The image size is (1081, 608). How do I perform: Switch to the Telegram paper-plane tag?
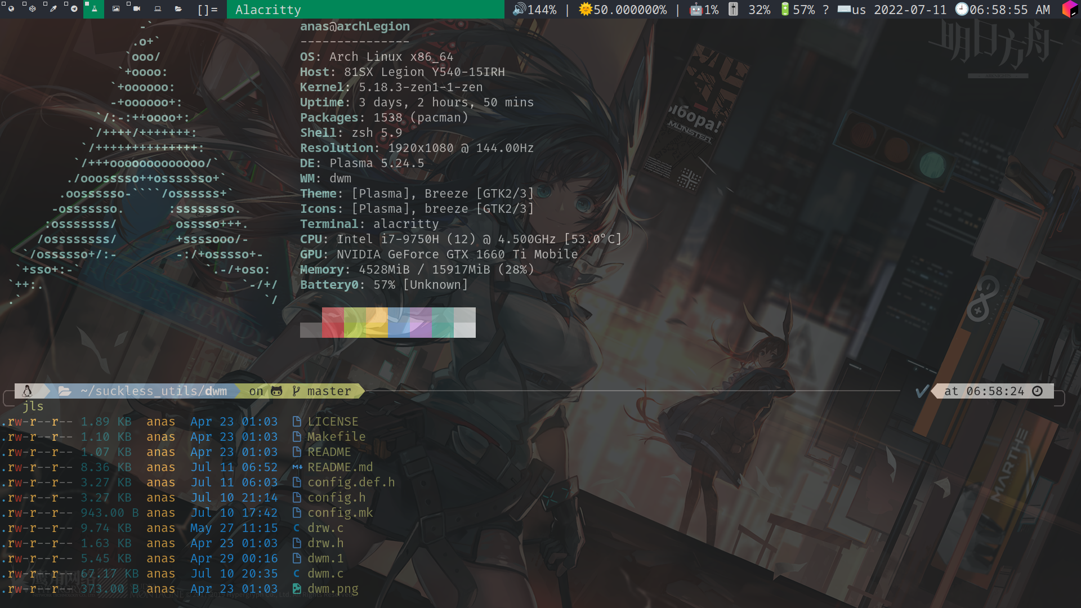74,9
